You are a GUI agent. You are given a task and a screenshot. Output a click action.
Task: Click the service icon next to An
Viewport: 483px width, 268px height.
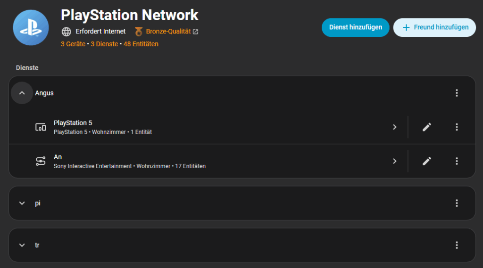point(41,161)
